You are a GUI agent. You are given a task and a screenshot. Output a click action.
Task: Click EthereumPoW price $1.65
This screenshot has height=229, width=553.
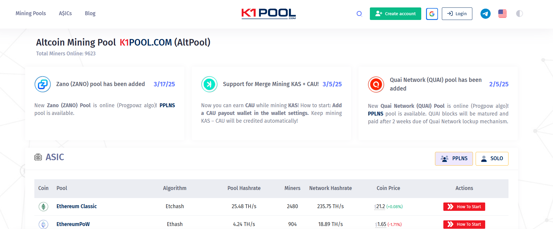(x=381, y=224)
